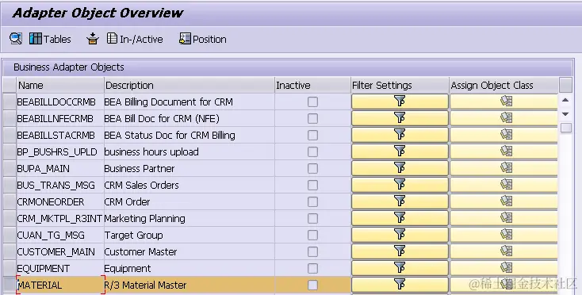The image size is (582, 295).
Task: Click the table scroll down arrow
Action: pos(565,114)
